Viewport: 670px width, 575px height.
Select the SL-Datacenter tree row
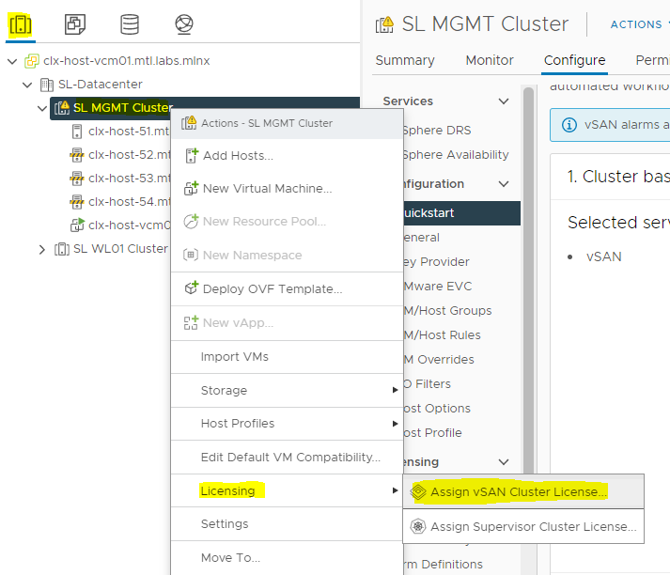100,85
